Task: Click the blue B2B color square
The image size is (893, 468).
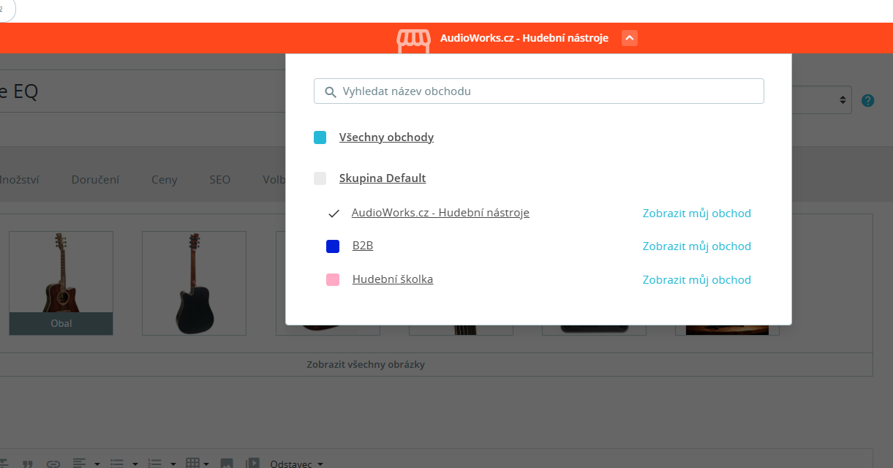Action: point(333,246)
